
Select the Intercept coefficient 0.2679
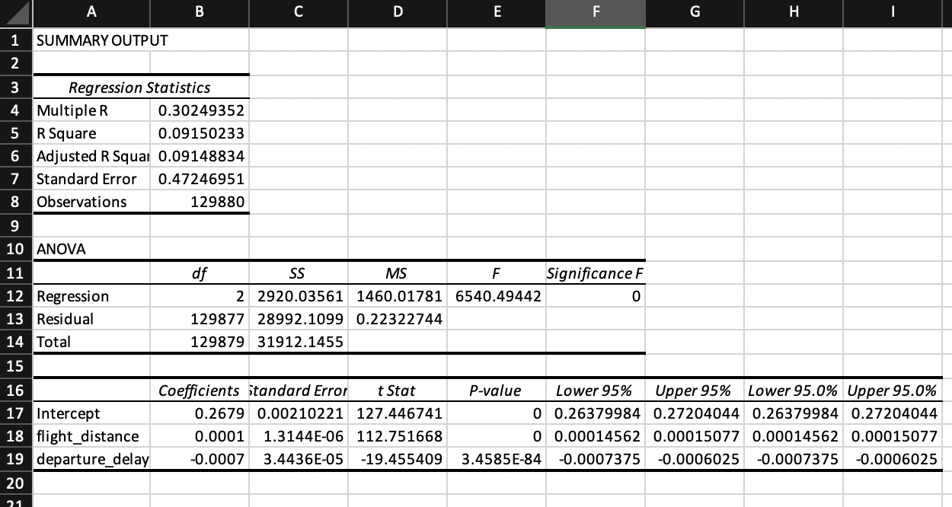[x=200, y=413]
